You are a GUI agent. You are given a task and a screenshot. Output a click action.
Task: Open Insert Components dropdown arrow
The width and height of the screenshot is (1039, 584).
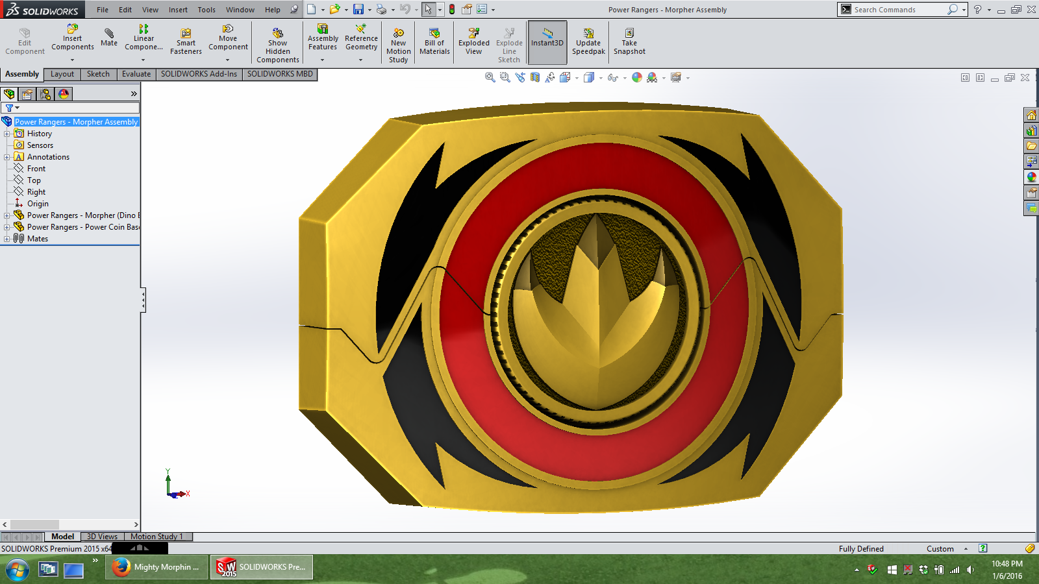tap(72, 60)
